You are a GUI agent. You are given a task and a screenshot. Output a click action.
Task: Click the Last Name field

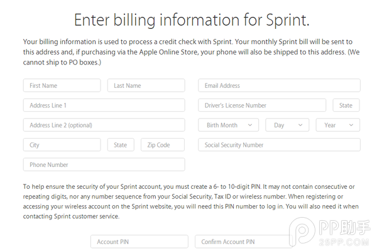coord(146,85)
